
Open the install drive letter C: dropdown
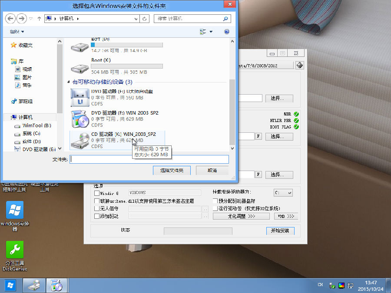283,193
